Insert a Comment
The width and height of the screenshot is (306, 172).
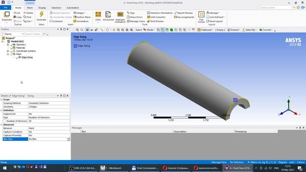56,21
